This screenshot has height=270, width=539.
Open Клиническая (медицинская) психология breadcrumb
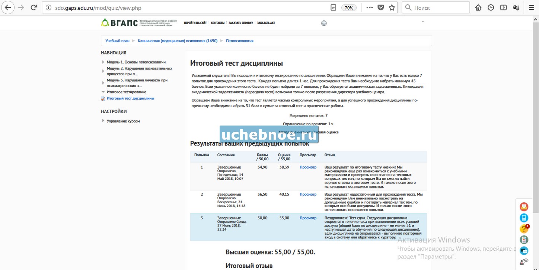click(178, 41)
